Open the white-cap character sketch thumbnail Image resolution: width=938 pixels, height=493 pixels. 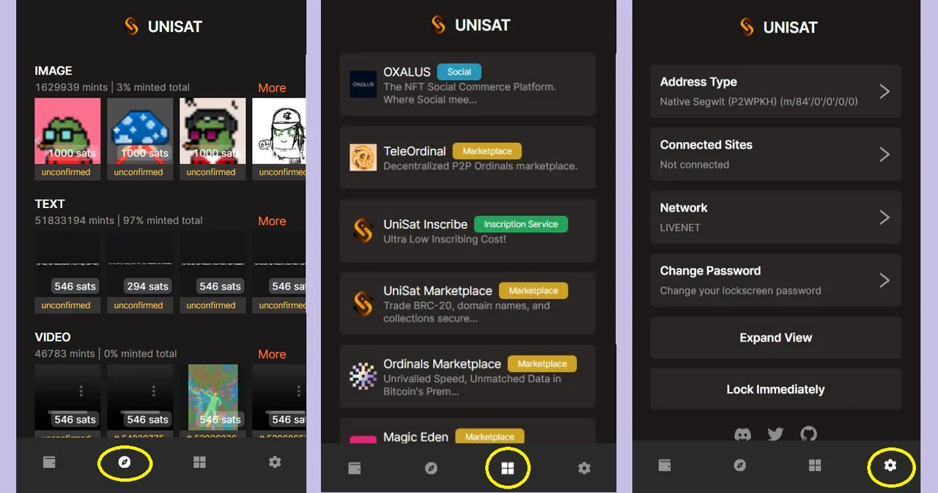279,131
